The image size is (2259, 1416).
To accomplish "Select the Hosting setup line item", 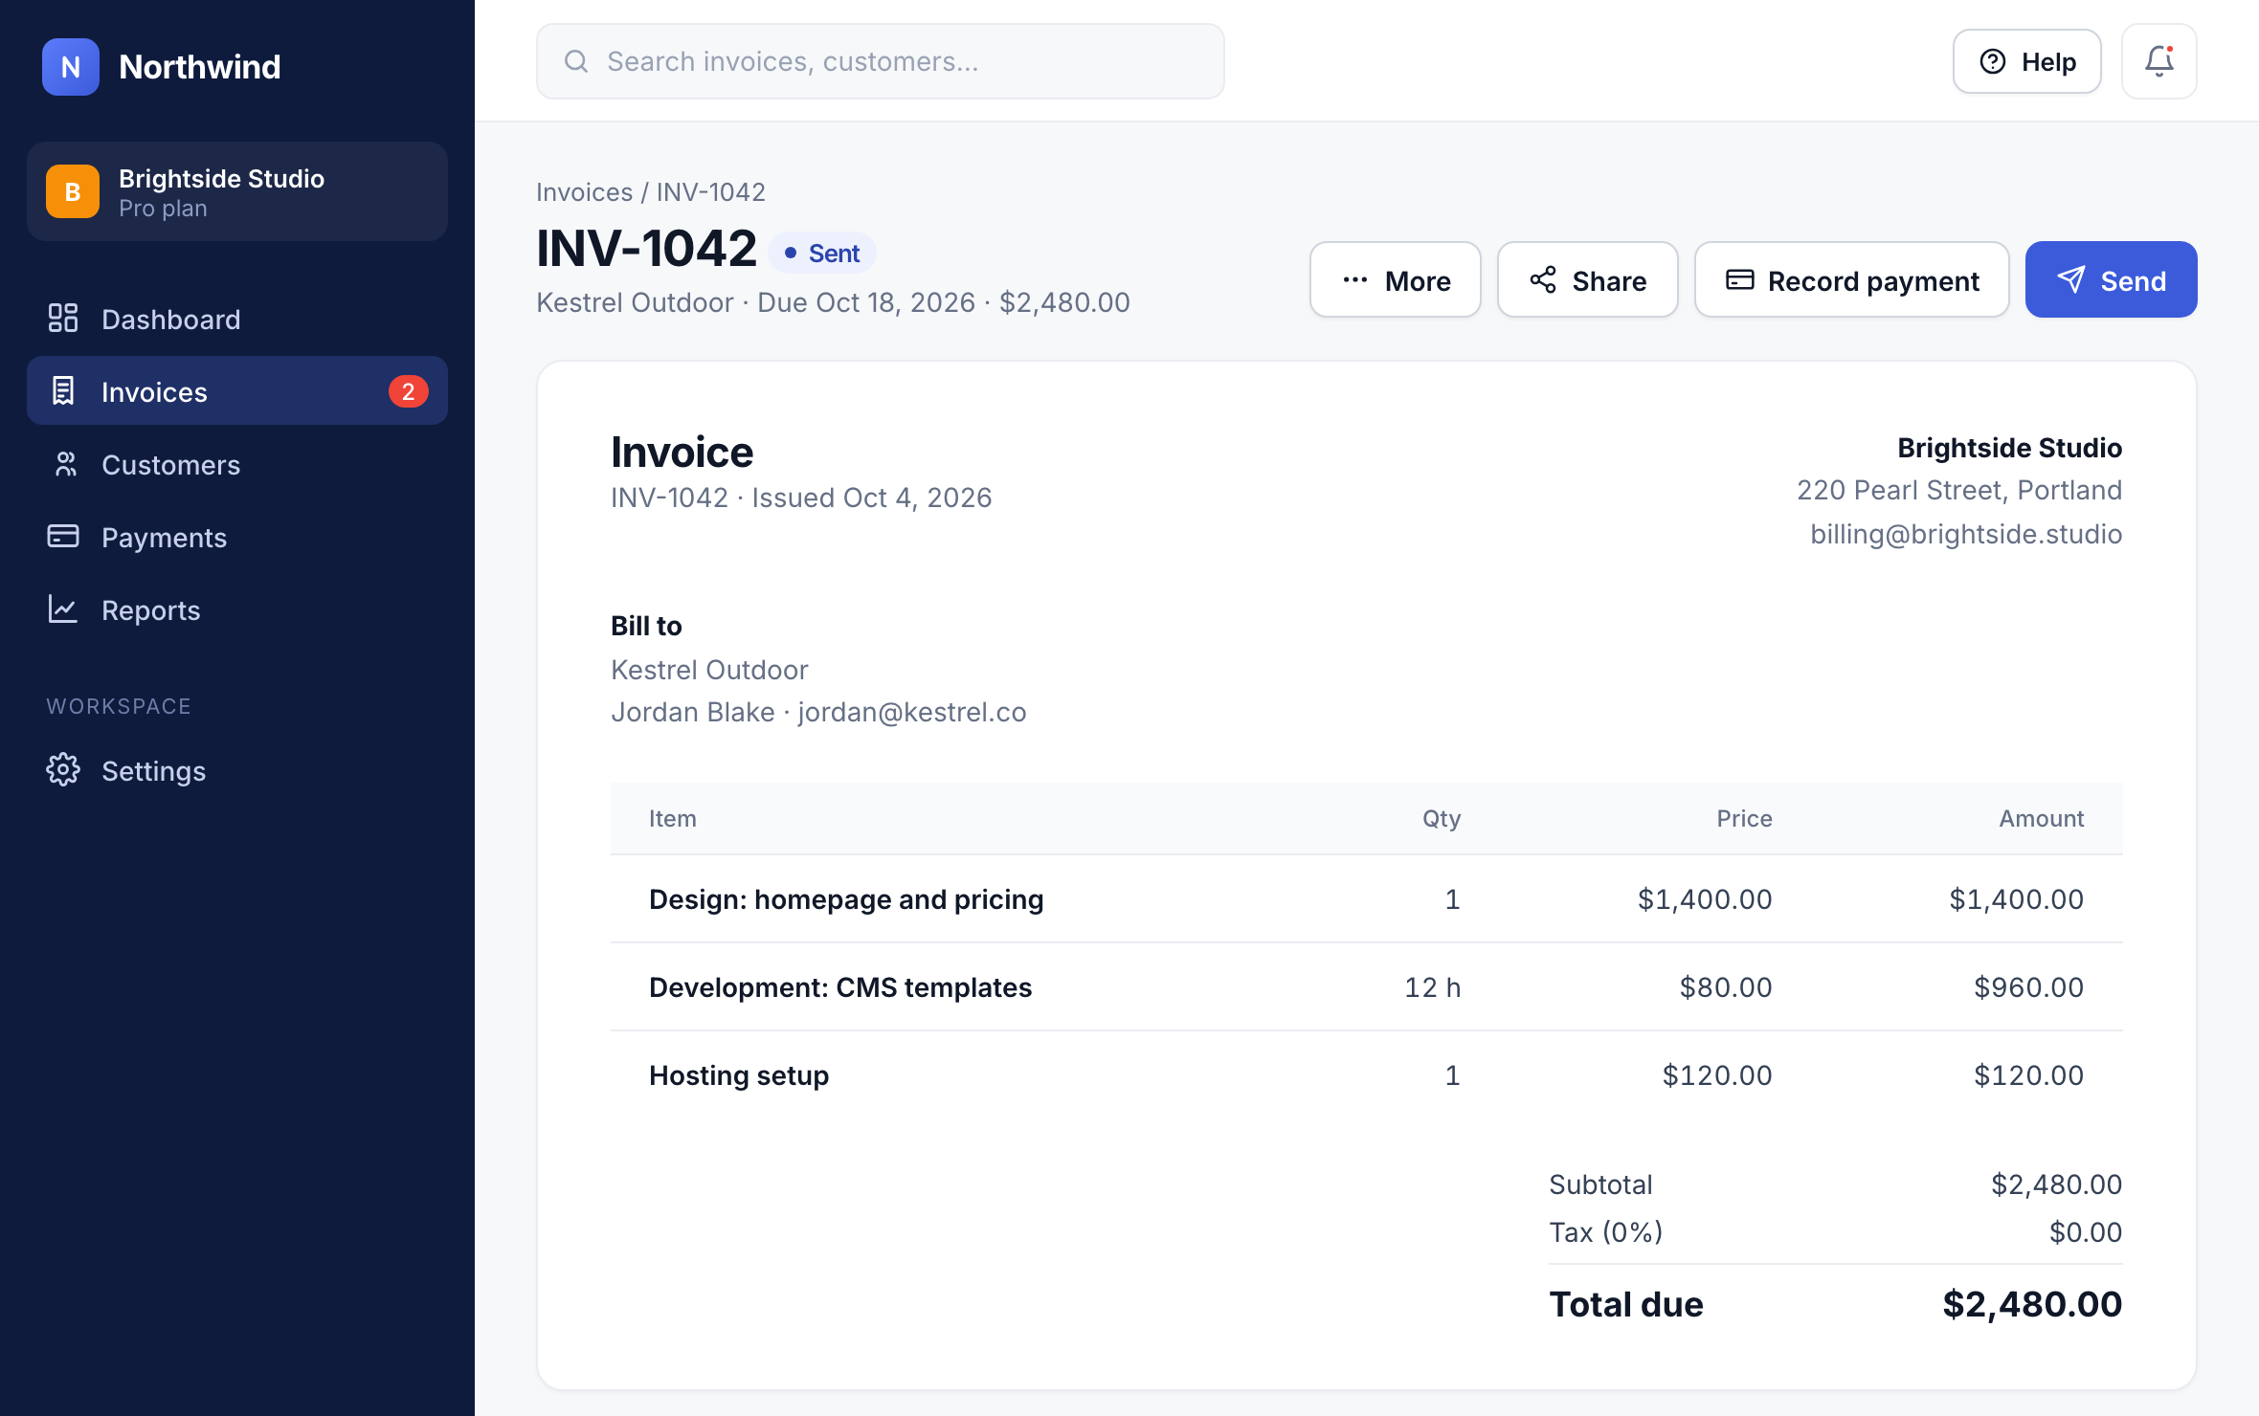I will pyautogui.click(x=1367, y=1075).
